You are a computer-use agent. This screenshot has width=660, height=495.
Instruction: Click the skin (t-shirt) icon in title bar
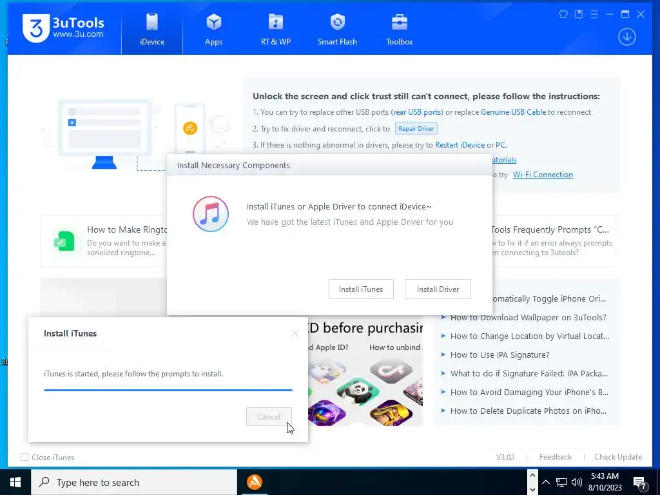[563, 14]
